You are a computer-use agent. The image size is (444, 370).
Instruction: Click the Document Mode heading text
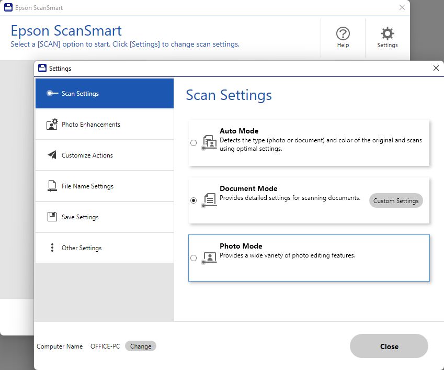point(248,188)
